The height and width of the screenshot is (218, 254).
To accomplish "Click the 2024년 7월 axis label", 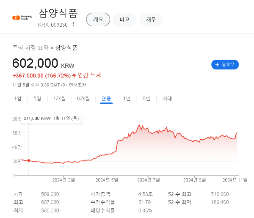I will pyautogui.click(x=149, y=180).
